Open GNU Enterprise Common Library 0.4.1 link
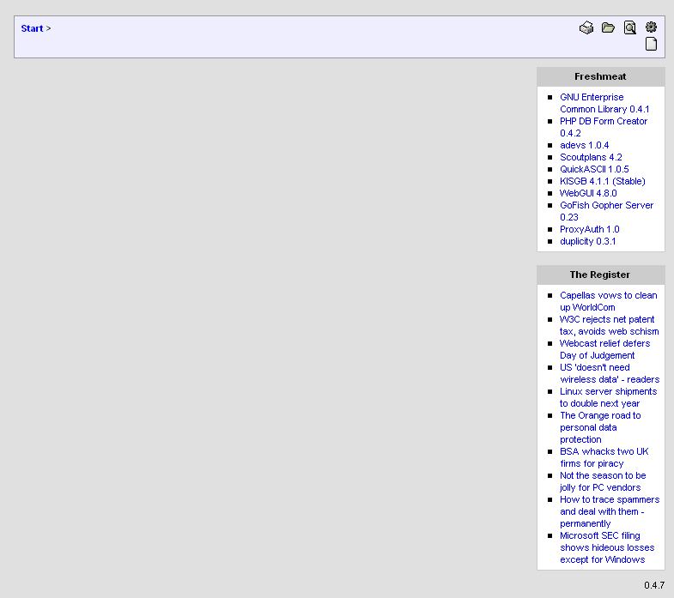Screen dimensions: 674x598 click(x=604, y=103)
